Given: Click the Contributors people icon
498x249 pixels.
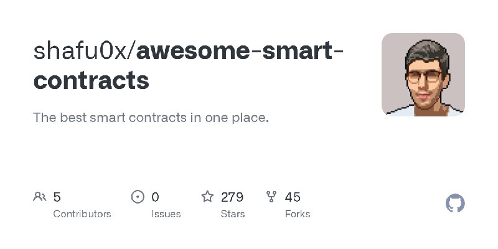Looking at the screenshot, I should [40, 197].
